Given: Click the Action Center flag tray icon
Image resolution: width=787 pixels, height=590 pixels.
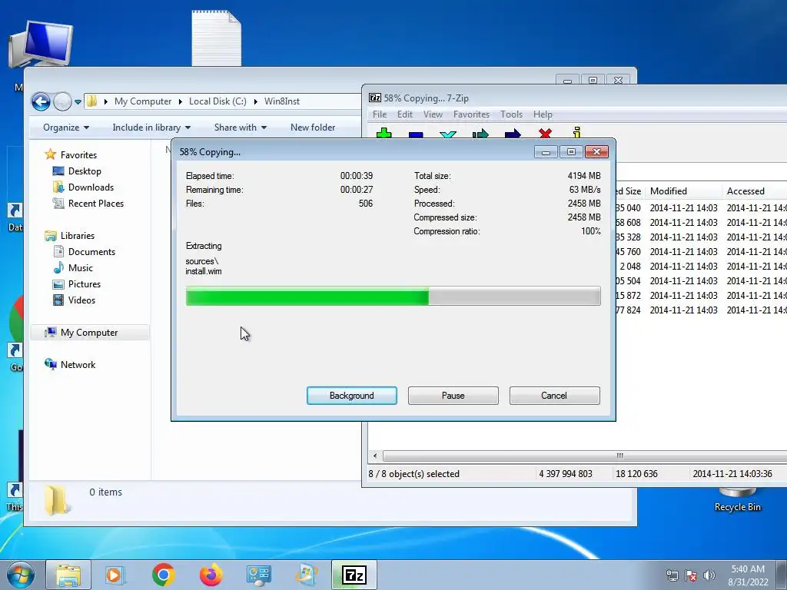Looking at the screenshot, I should 691,575.
